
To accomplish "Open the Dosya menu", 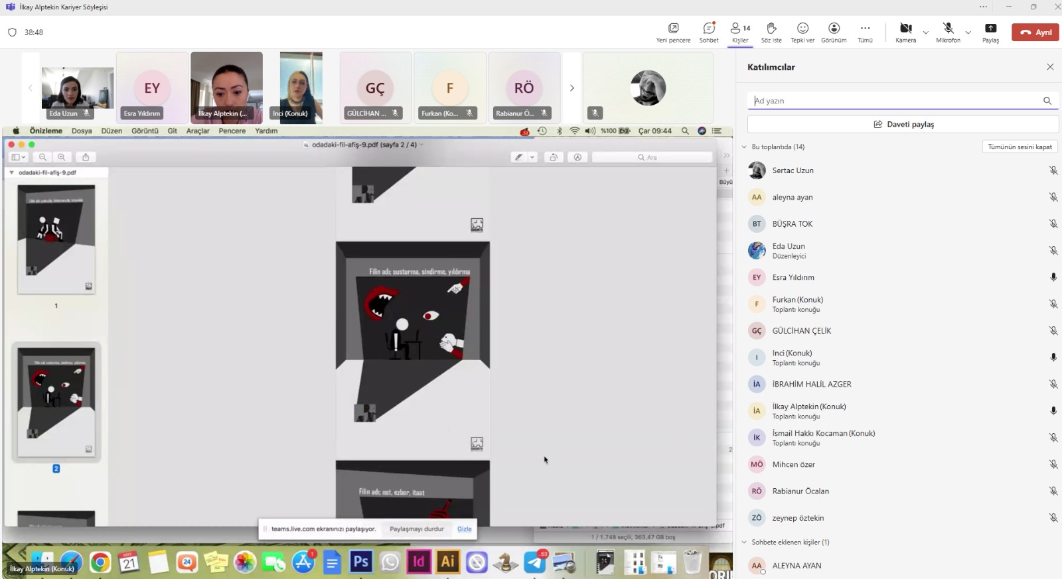I will tap(82, 131).
